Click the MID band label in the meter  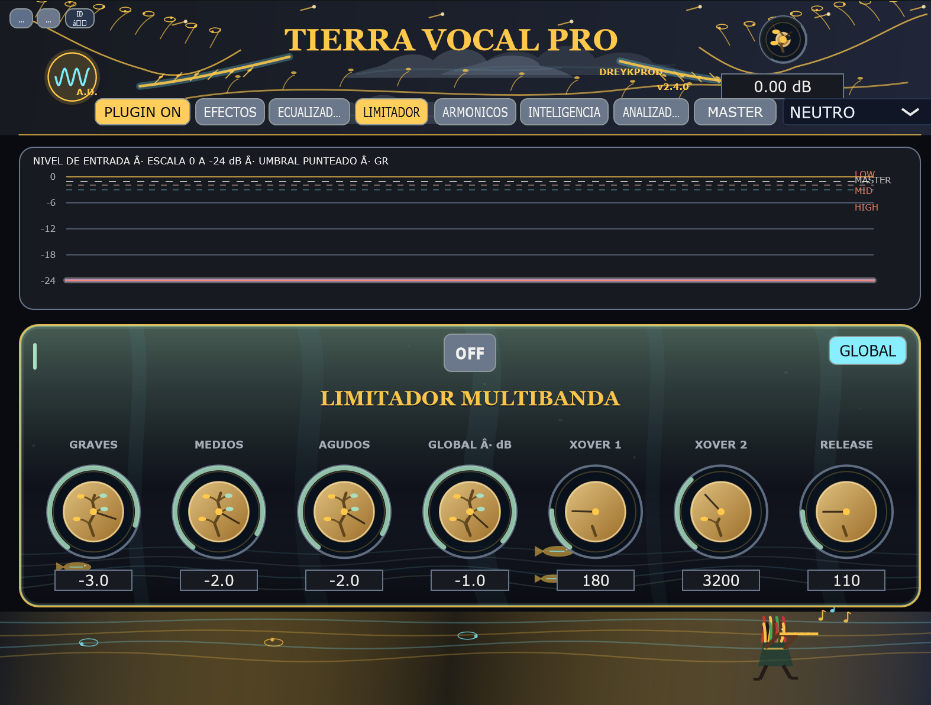pyautogui.click(x=863, y=191)
